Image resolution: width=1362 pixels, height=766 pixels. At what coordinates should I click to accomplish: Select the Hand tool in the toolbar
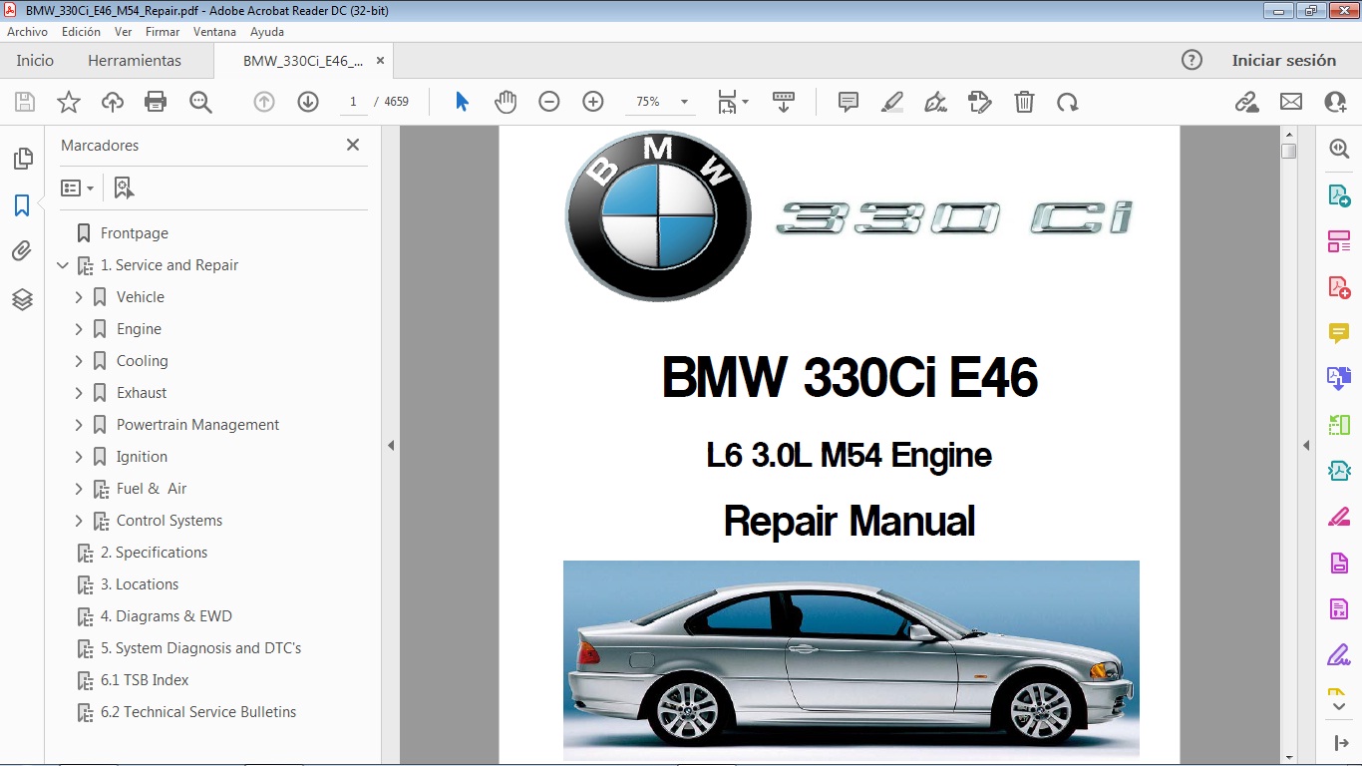coord(506,101)
